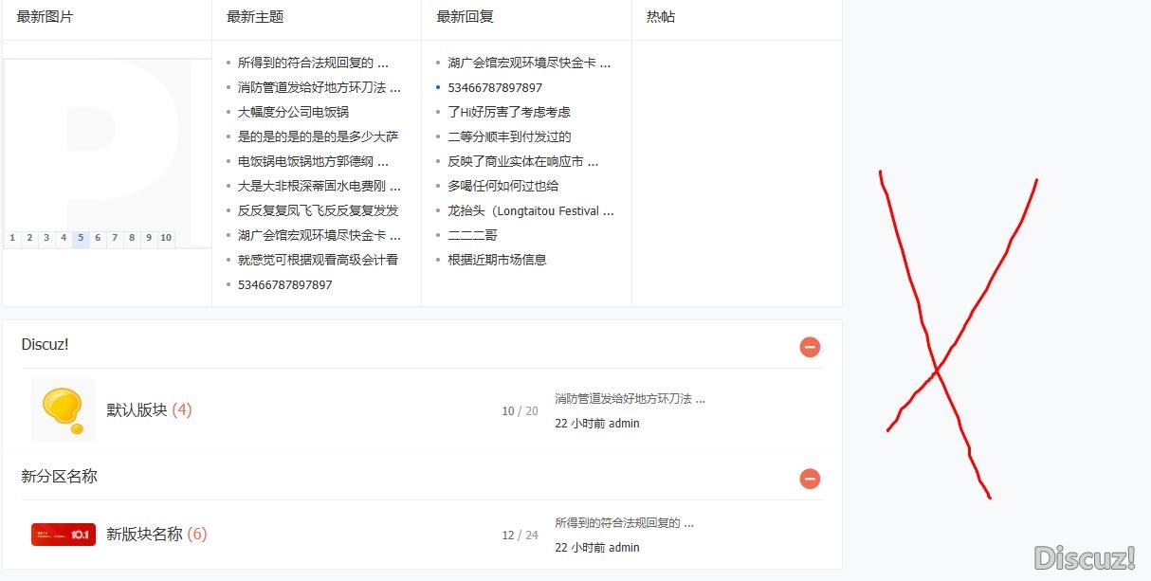Switch to the 最新主题 tab
The height and width of the screenshot is (581, 1151).
[255, 17]
